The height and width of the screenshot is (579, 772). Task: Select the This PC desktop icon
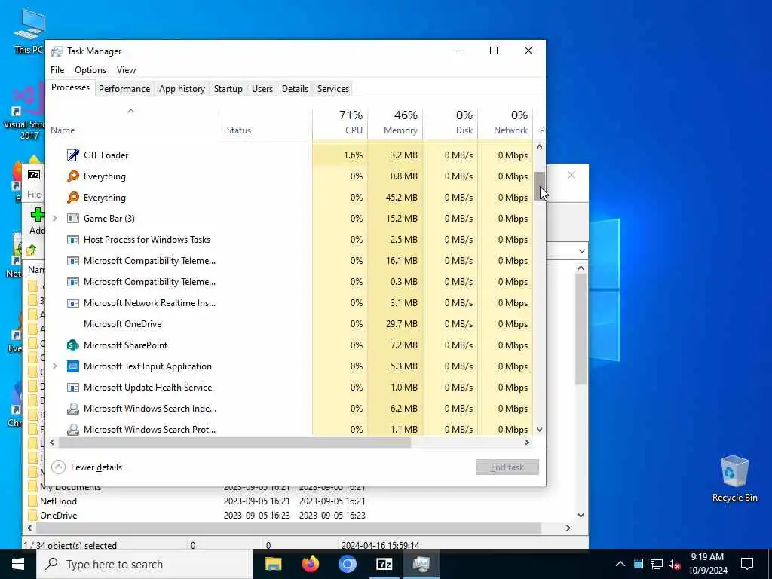tap(29, 30)
